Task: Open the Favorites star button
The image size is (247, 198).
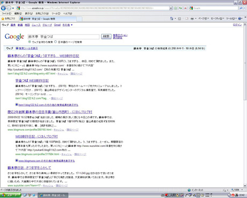Action: point(8,18)
